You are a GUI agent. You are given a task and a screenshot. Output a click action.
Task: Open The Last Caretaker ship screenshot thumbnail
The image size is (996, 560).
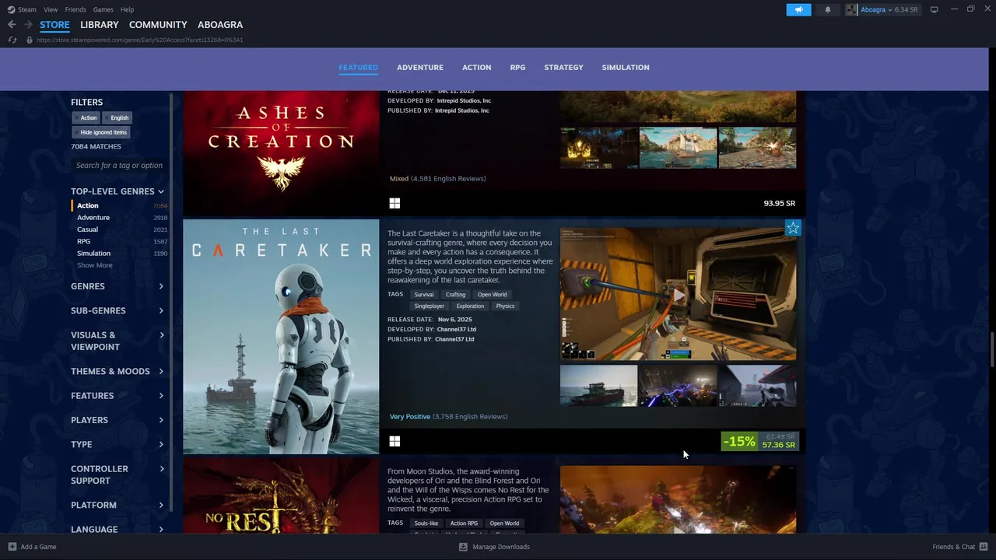[598, 386]
